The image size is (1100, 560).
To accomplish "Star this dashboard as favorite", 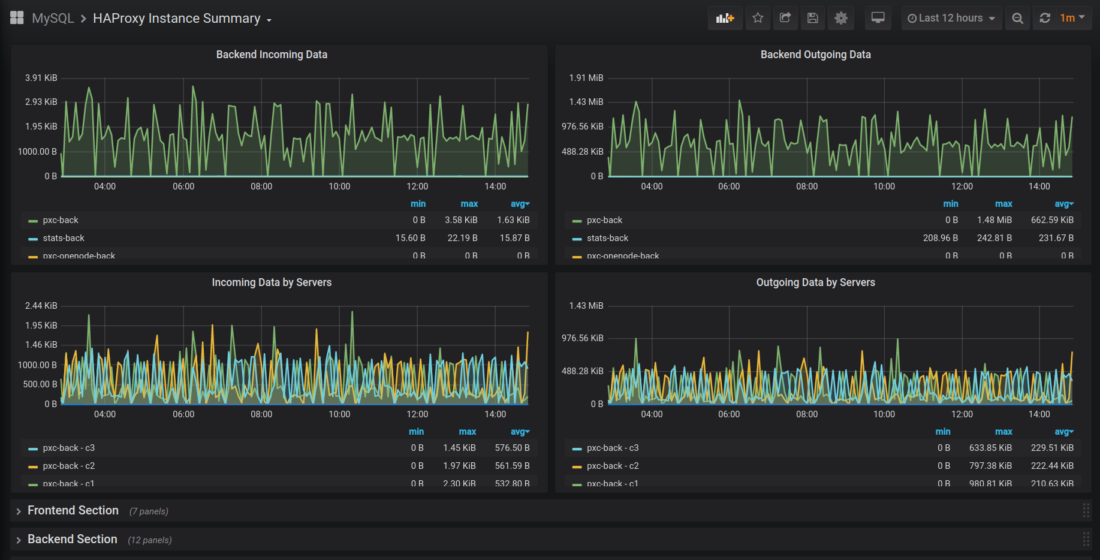I will [758, 18].
